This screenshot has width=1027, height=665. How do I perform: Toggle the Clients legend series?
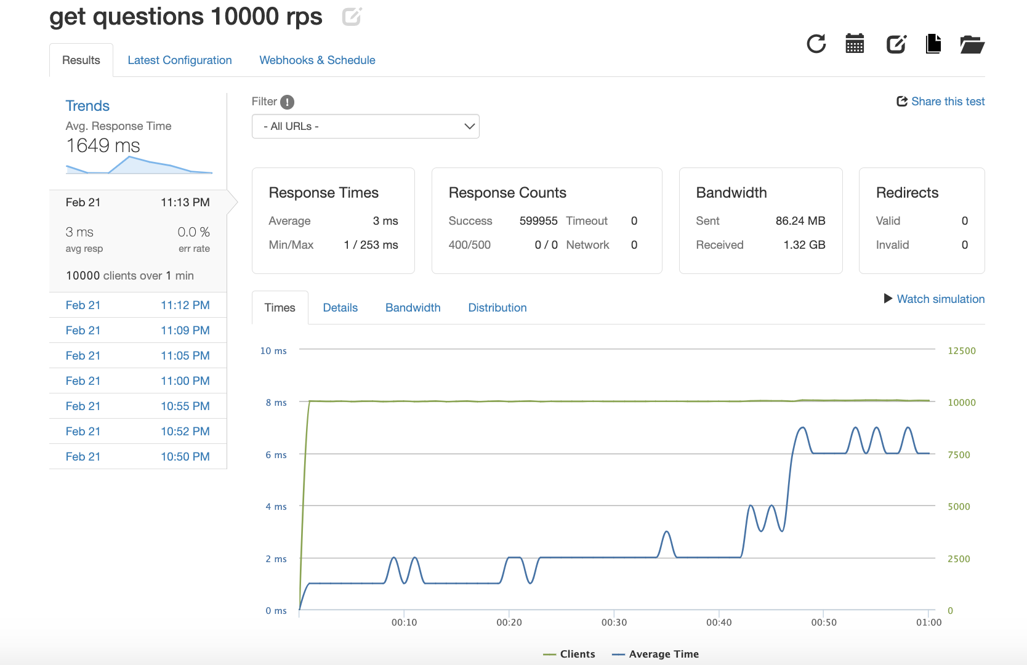[569, 654]
